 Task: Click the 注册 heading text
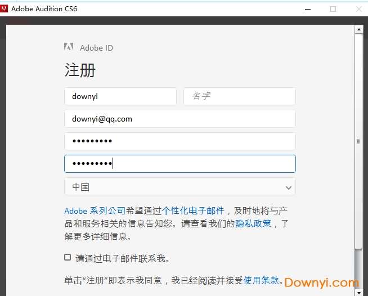pos(80,70)
